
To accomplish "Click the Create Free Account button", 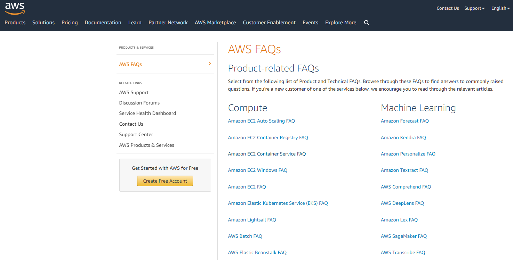I will tap(165, 181).
